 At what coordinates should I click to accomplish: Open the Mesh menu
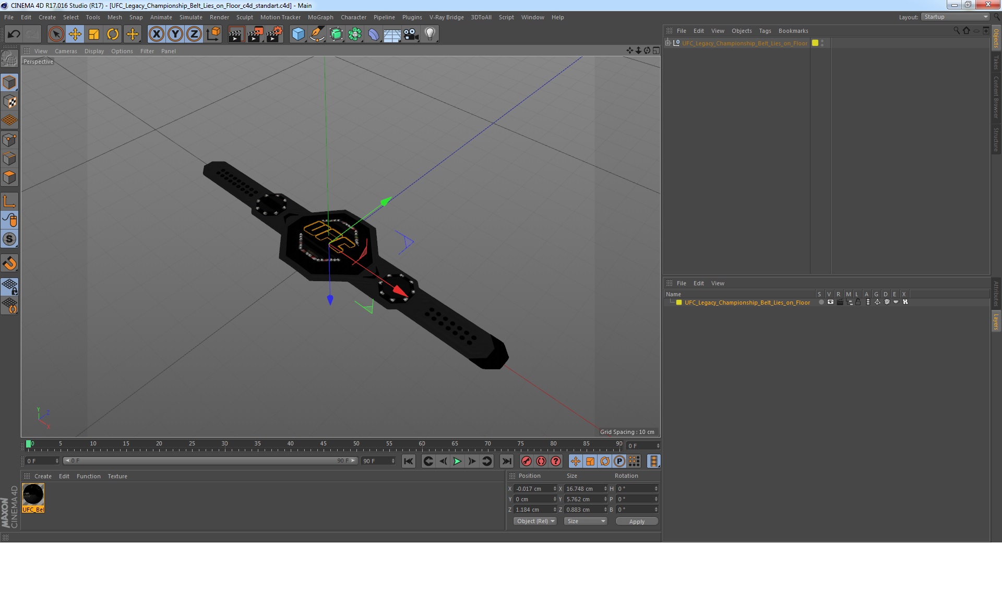[x=114, y=17]
